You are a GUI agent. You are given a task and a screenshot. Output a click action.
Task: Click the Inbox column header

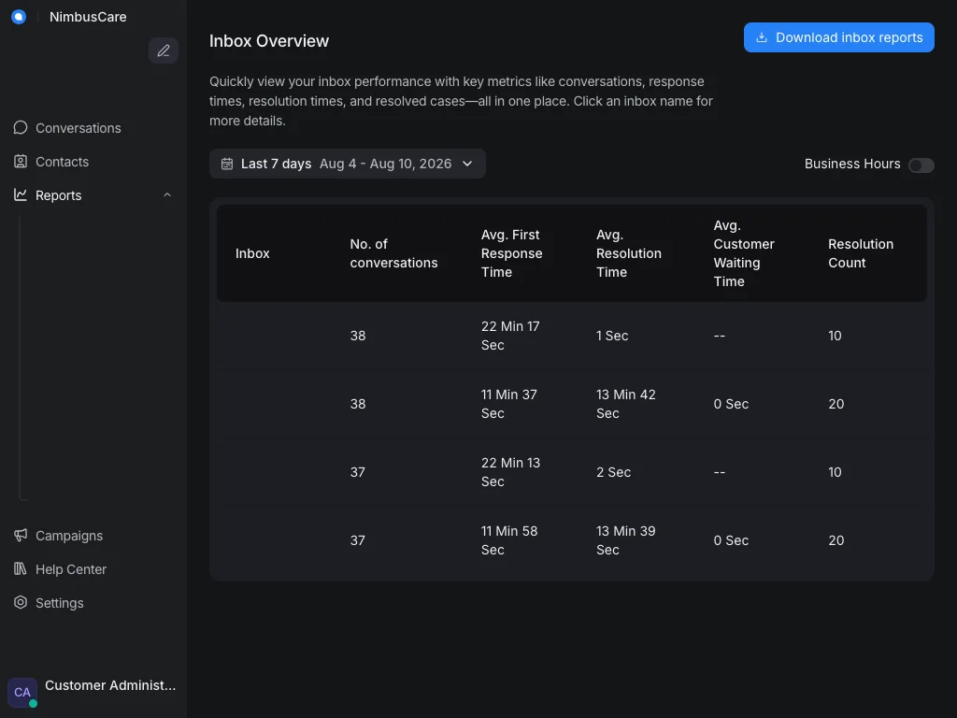point(252,253)
